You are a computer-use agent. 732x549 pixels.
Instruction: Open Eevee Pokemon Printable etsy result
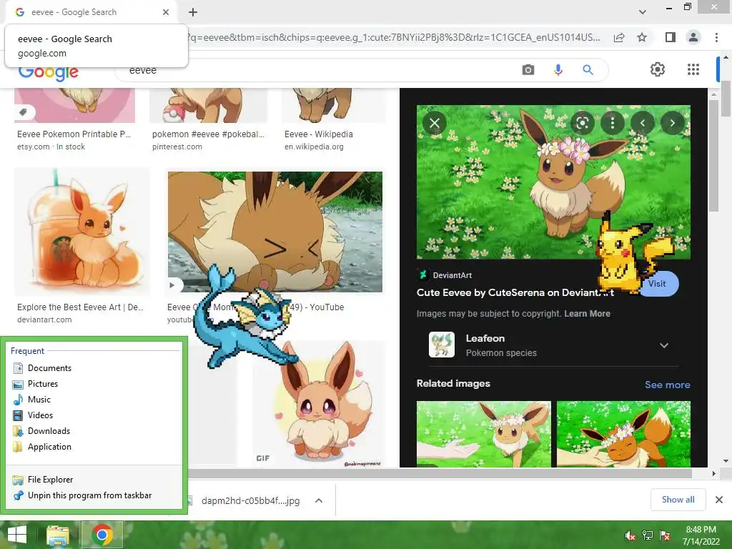(74, 134)
